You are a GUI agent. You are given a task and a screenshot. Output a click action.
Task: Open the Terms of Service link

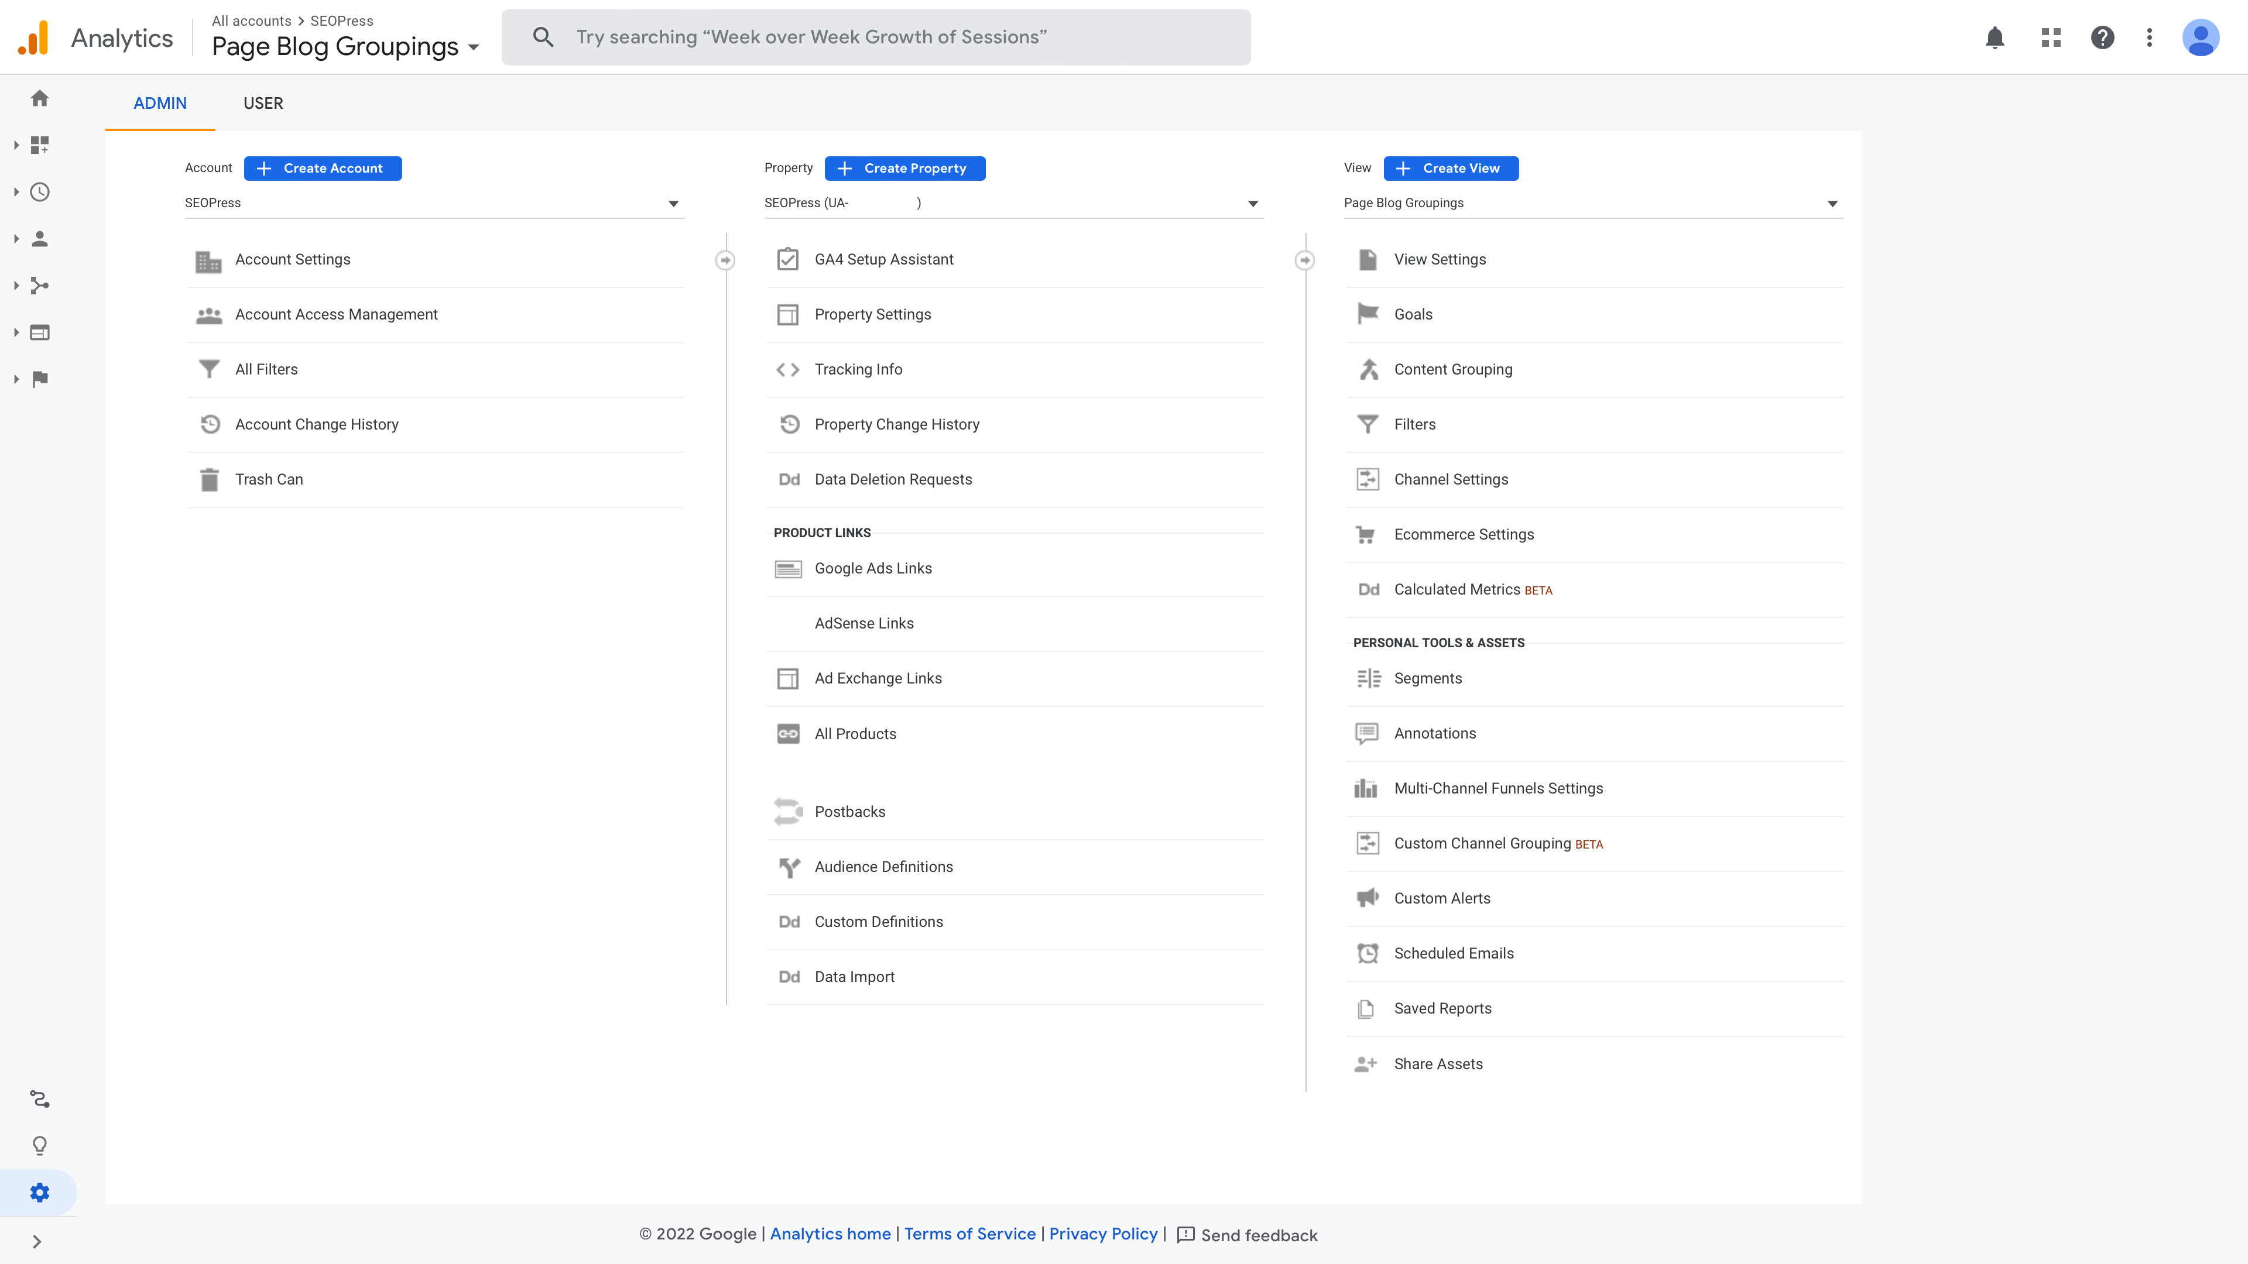(969, 1234)
